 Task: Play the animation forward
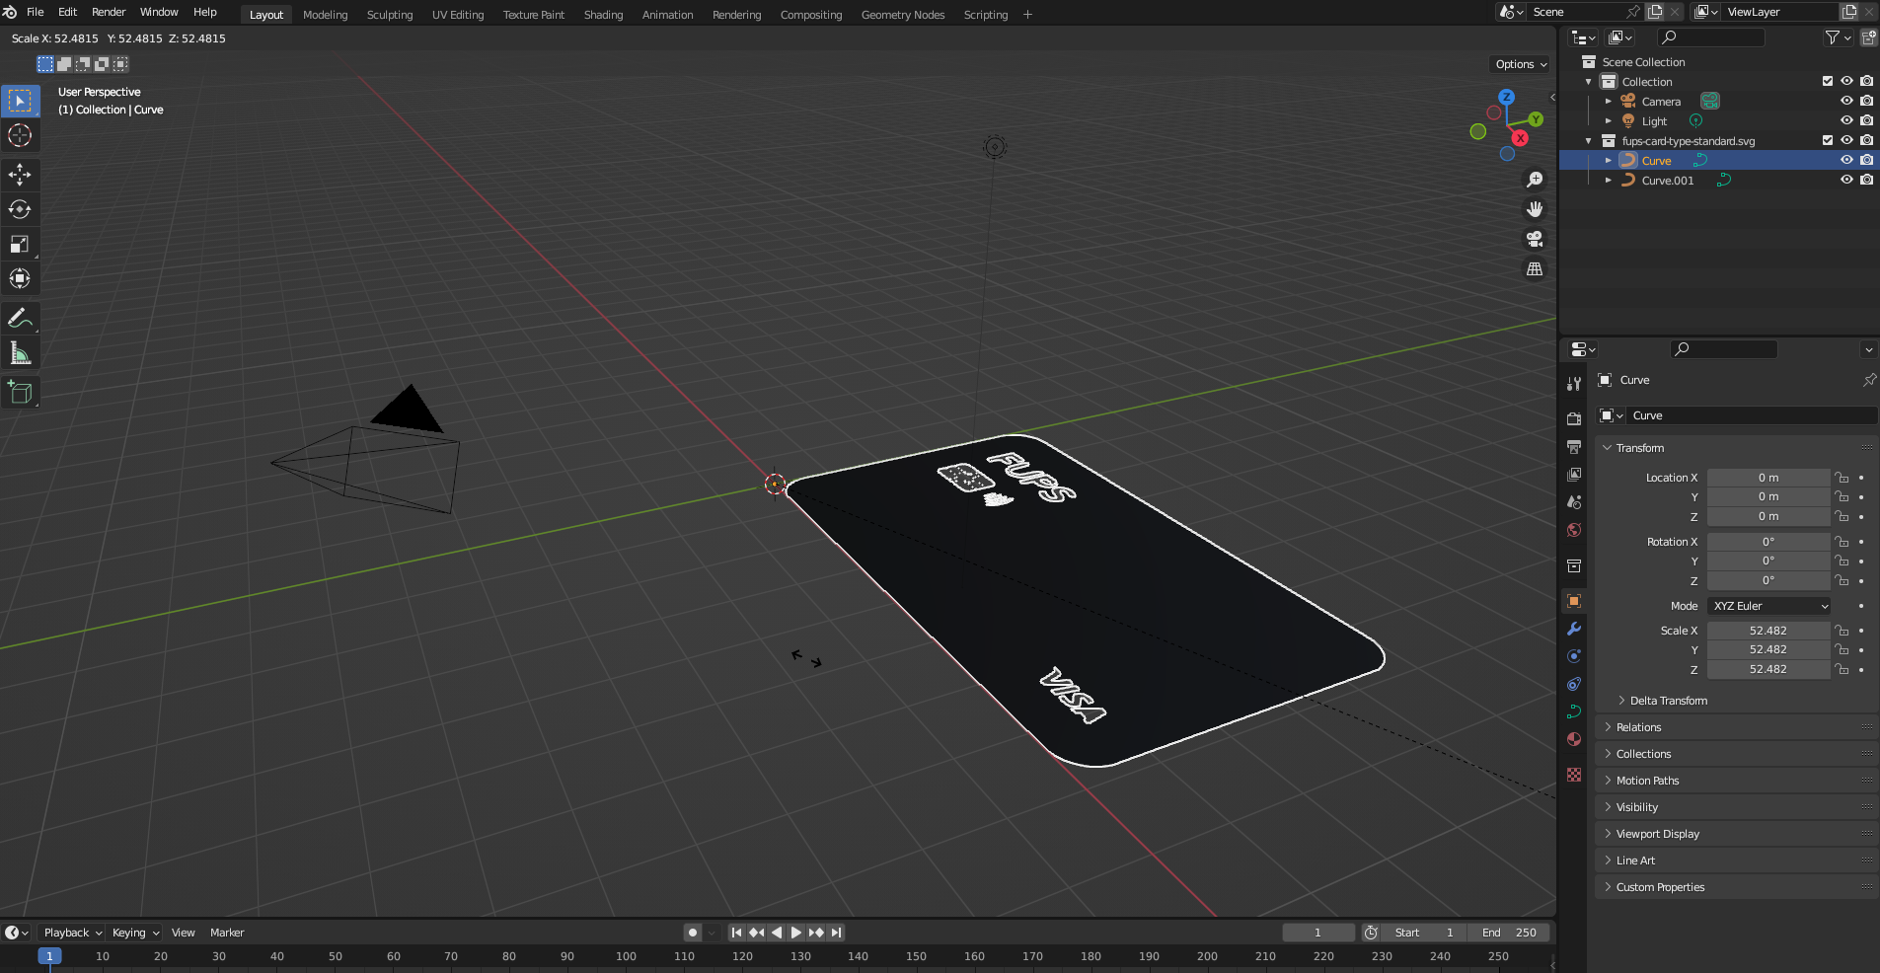[x=796, y=933]
